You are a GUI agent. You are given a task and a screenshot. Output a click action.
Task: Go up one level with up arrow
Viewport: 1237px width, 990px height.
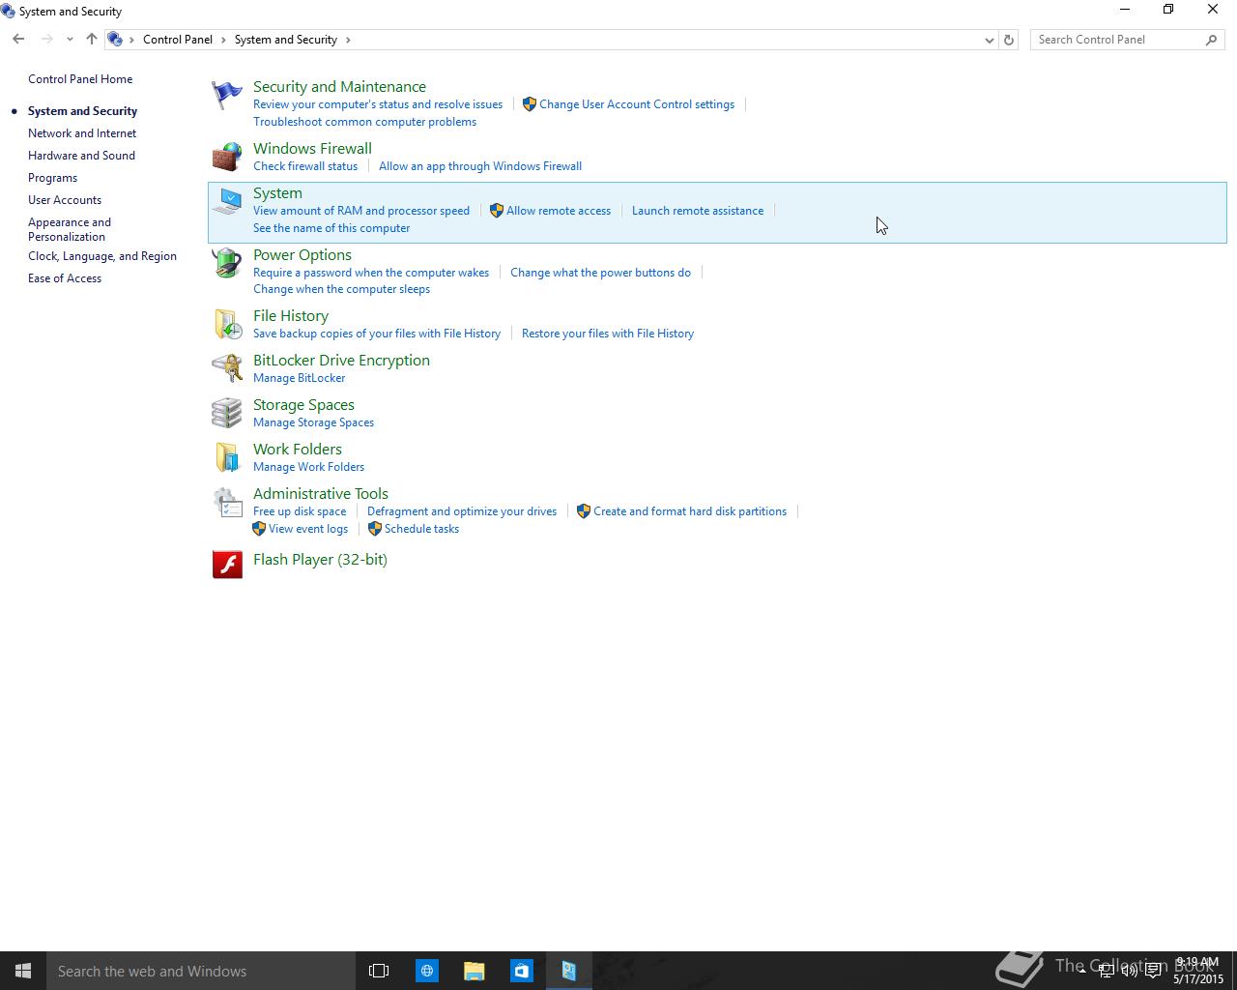point(92,40)
